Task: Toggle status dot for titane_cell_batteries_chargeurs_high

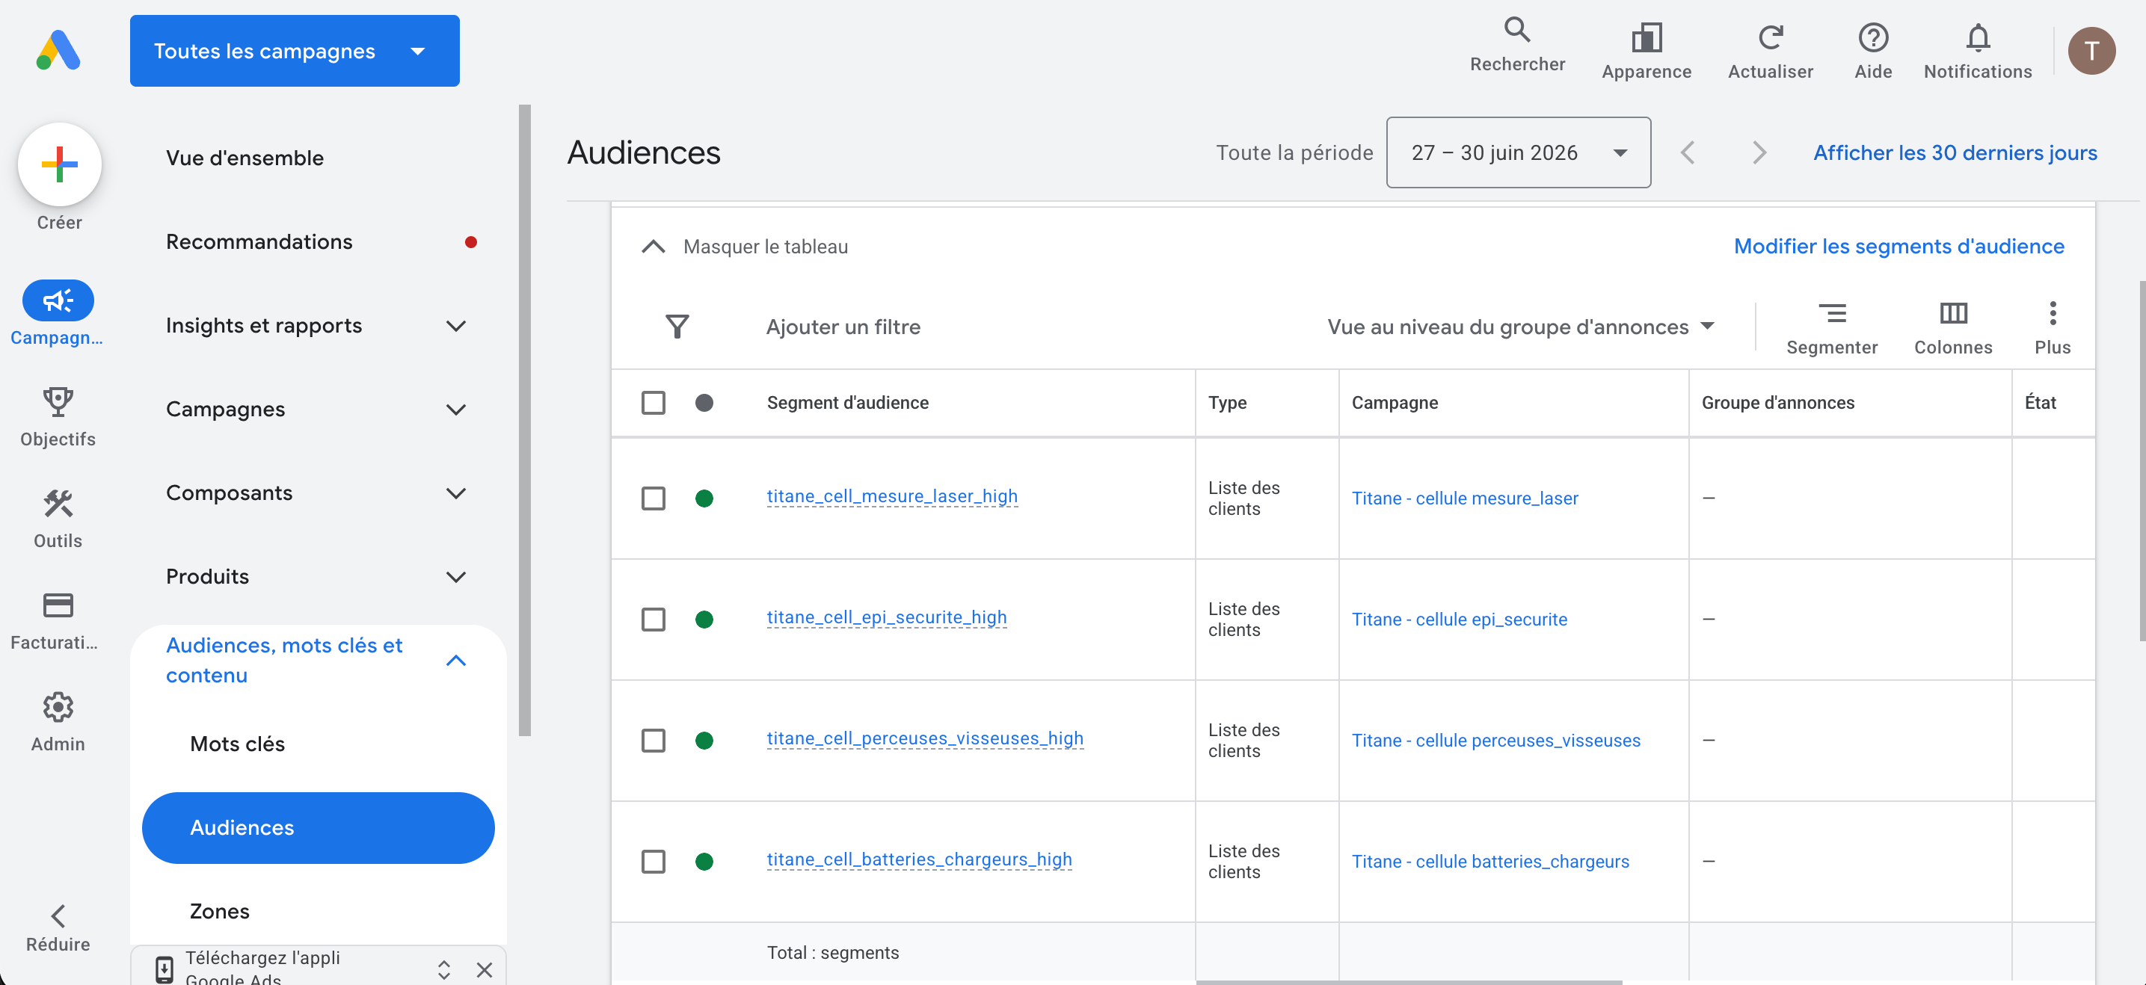Action: [x=704, y=862]
